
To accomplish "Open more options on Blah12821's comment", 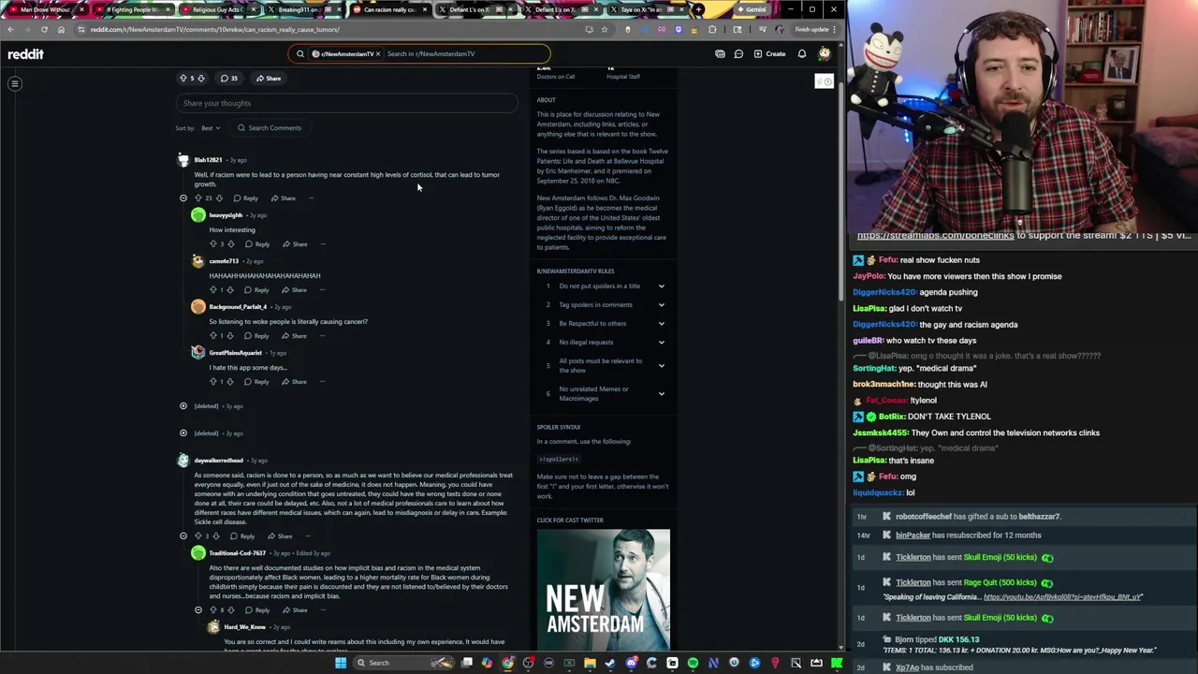I will 312,198.
